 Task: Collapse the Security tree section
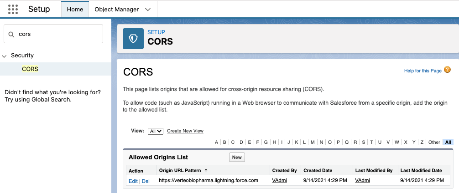point(5,56)
